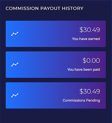Click the Commission Payout History heading

(x=44, y=8)
